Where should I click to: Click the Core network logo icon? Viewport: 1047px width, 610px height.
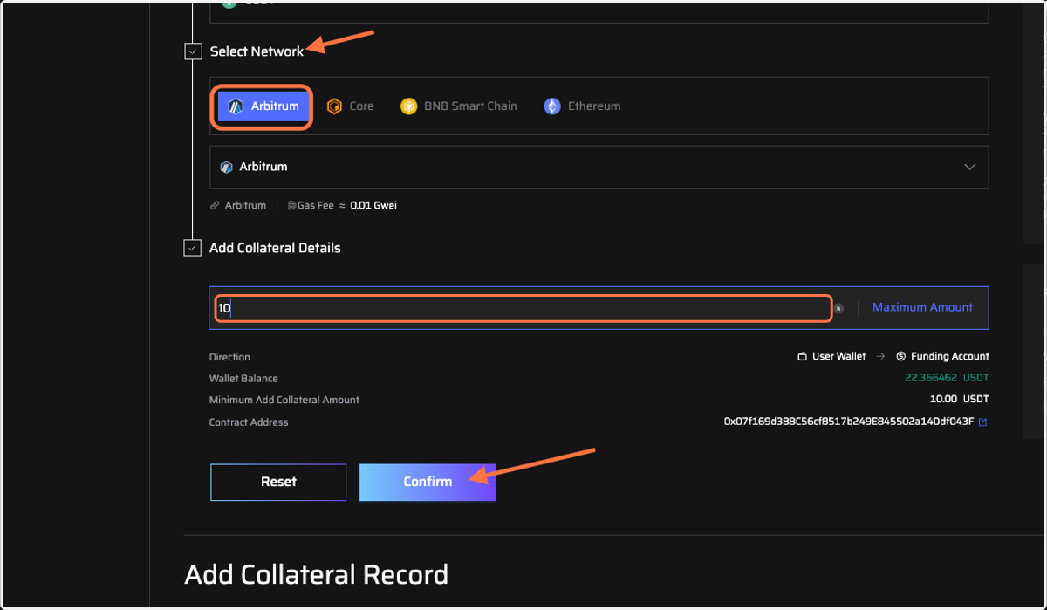click(334, 106)
